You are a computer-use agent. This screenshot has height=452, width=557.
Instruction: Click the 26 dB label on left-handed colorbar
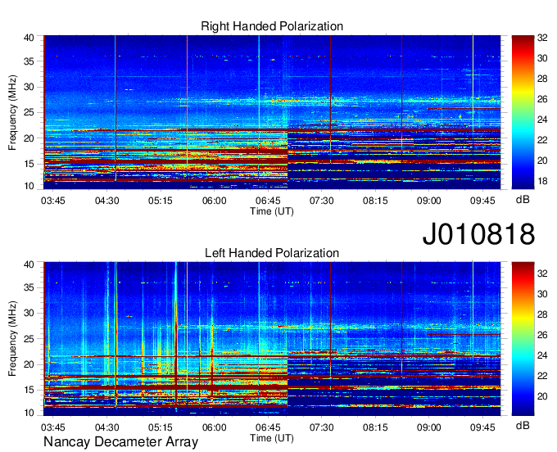[x=542, y=335]
